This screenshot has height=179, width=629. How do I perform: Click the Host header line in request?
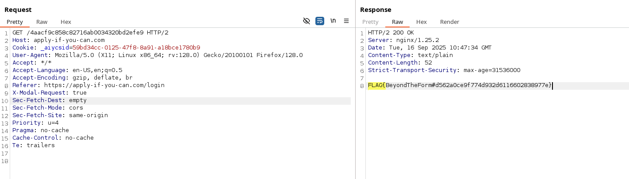click(x=58, y=40)
